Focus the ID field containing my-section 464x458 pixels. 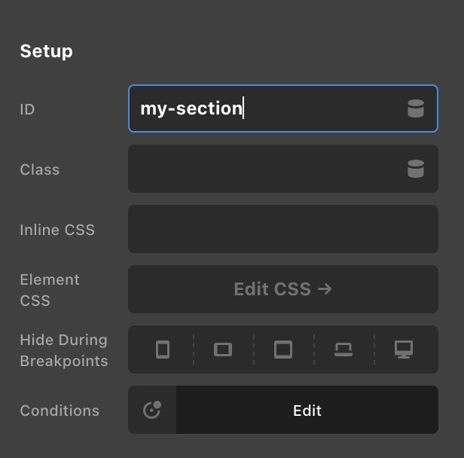[x=283, y=108]
